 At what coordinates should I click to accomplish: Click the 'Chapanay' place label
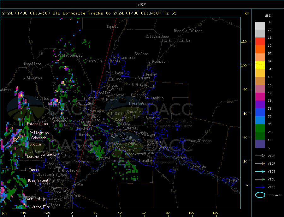pos(134,111)
